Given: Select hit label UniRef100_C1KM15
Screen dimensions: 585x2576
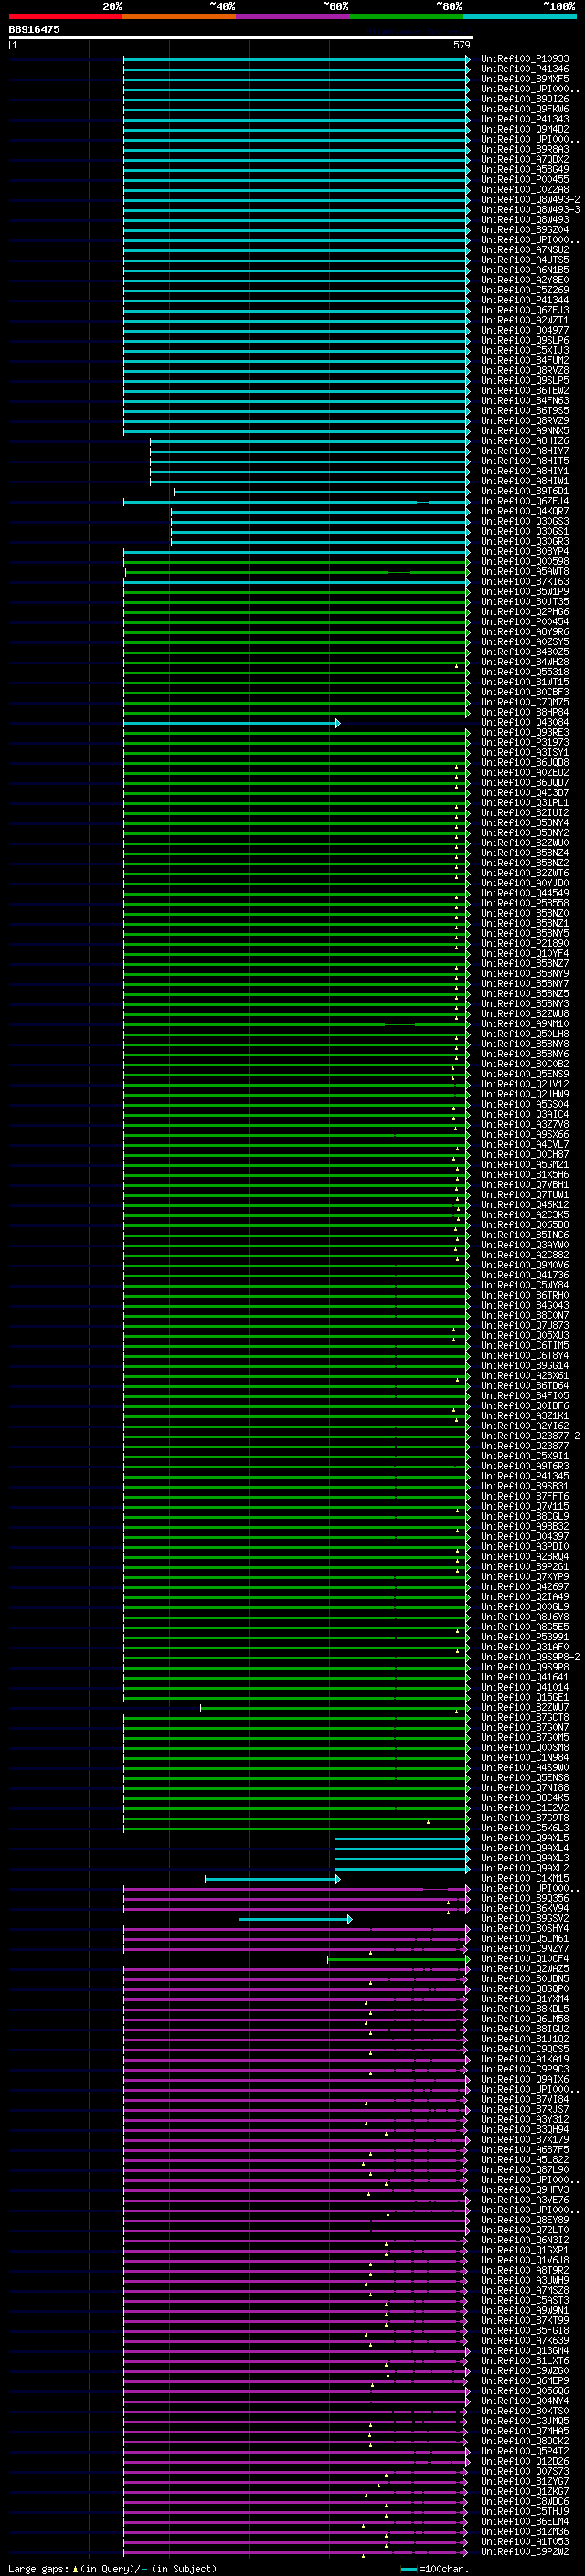Looking at the screenshot, I should [x=525, y=1878].
